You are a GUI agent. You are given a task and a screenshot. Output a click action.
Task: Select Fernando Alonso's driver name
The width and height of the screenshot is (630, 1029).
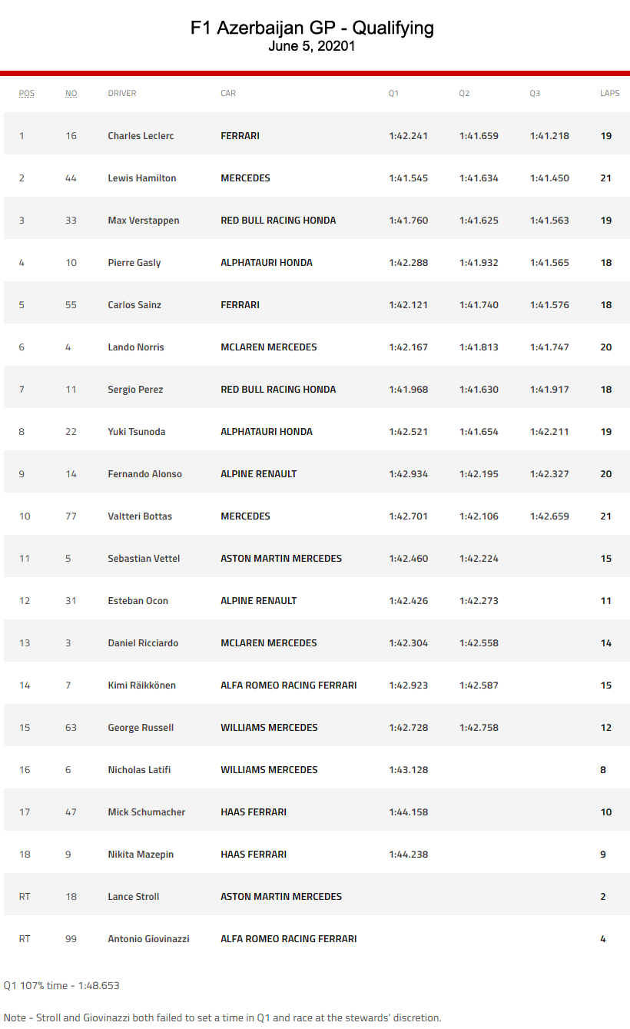click(145, 474)
